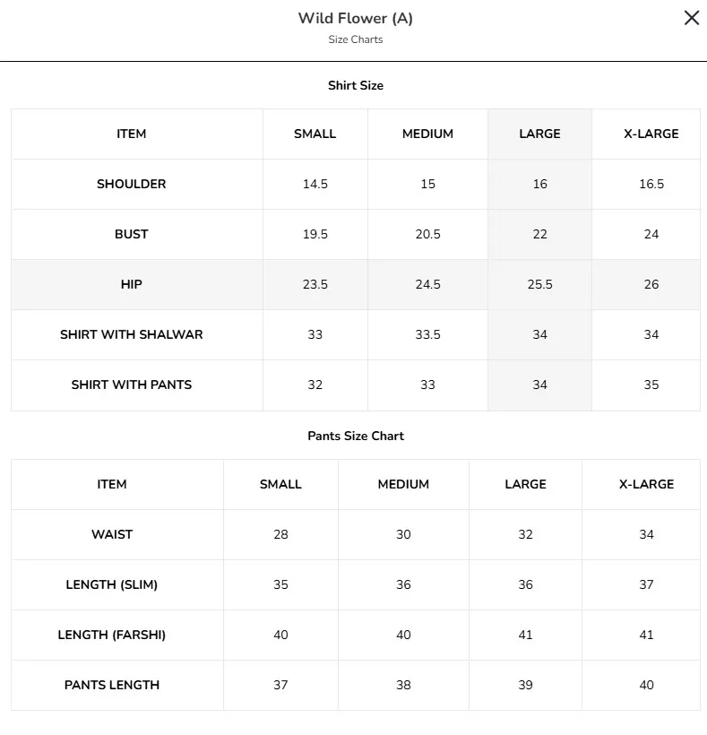Viewport: 707px width, 735px height.
Task: Click the MEDIUM header in Shirt Size table
Action: coord(427,134)
